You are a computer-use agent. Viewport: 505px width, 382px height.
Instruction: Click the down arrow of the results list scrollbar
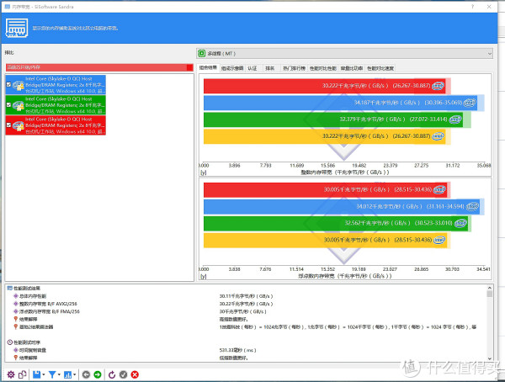(x=490, y=358)
